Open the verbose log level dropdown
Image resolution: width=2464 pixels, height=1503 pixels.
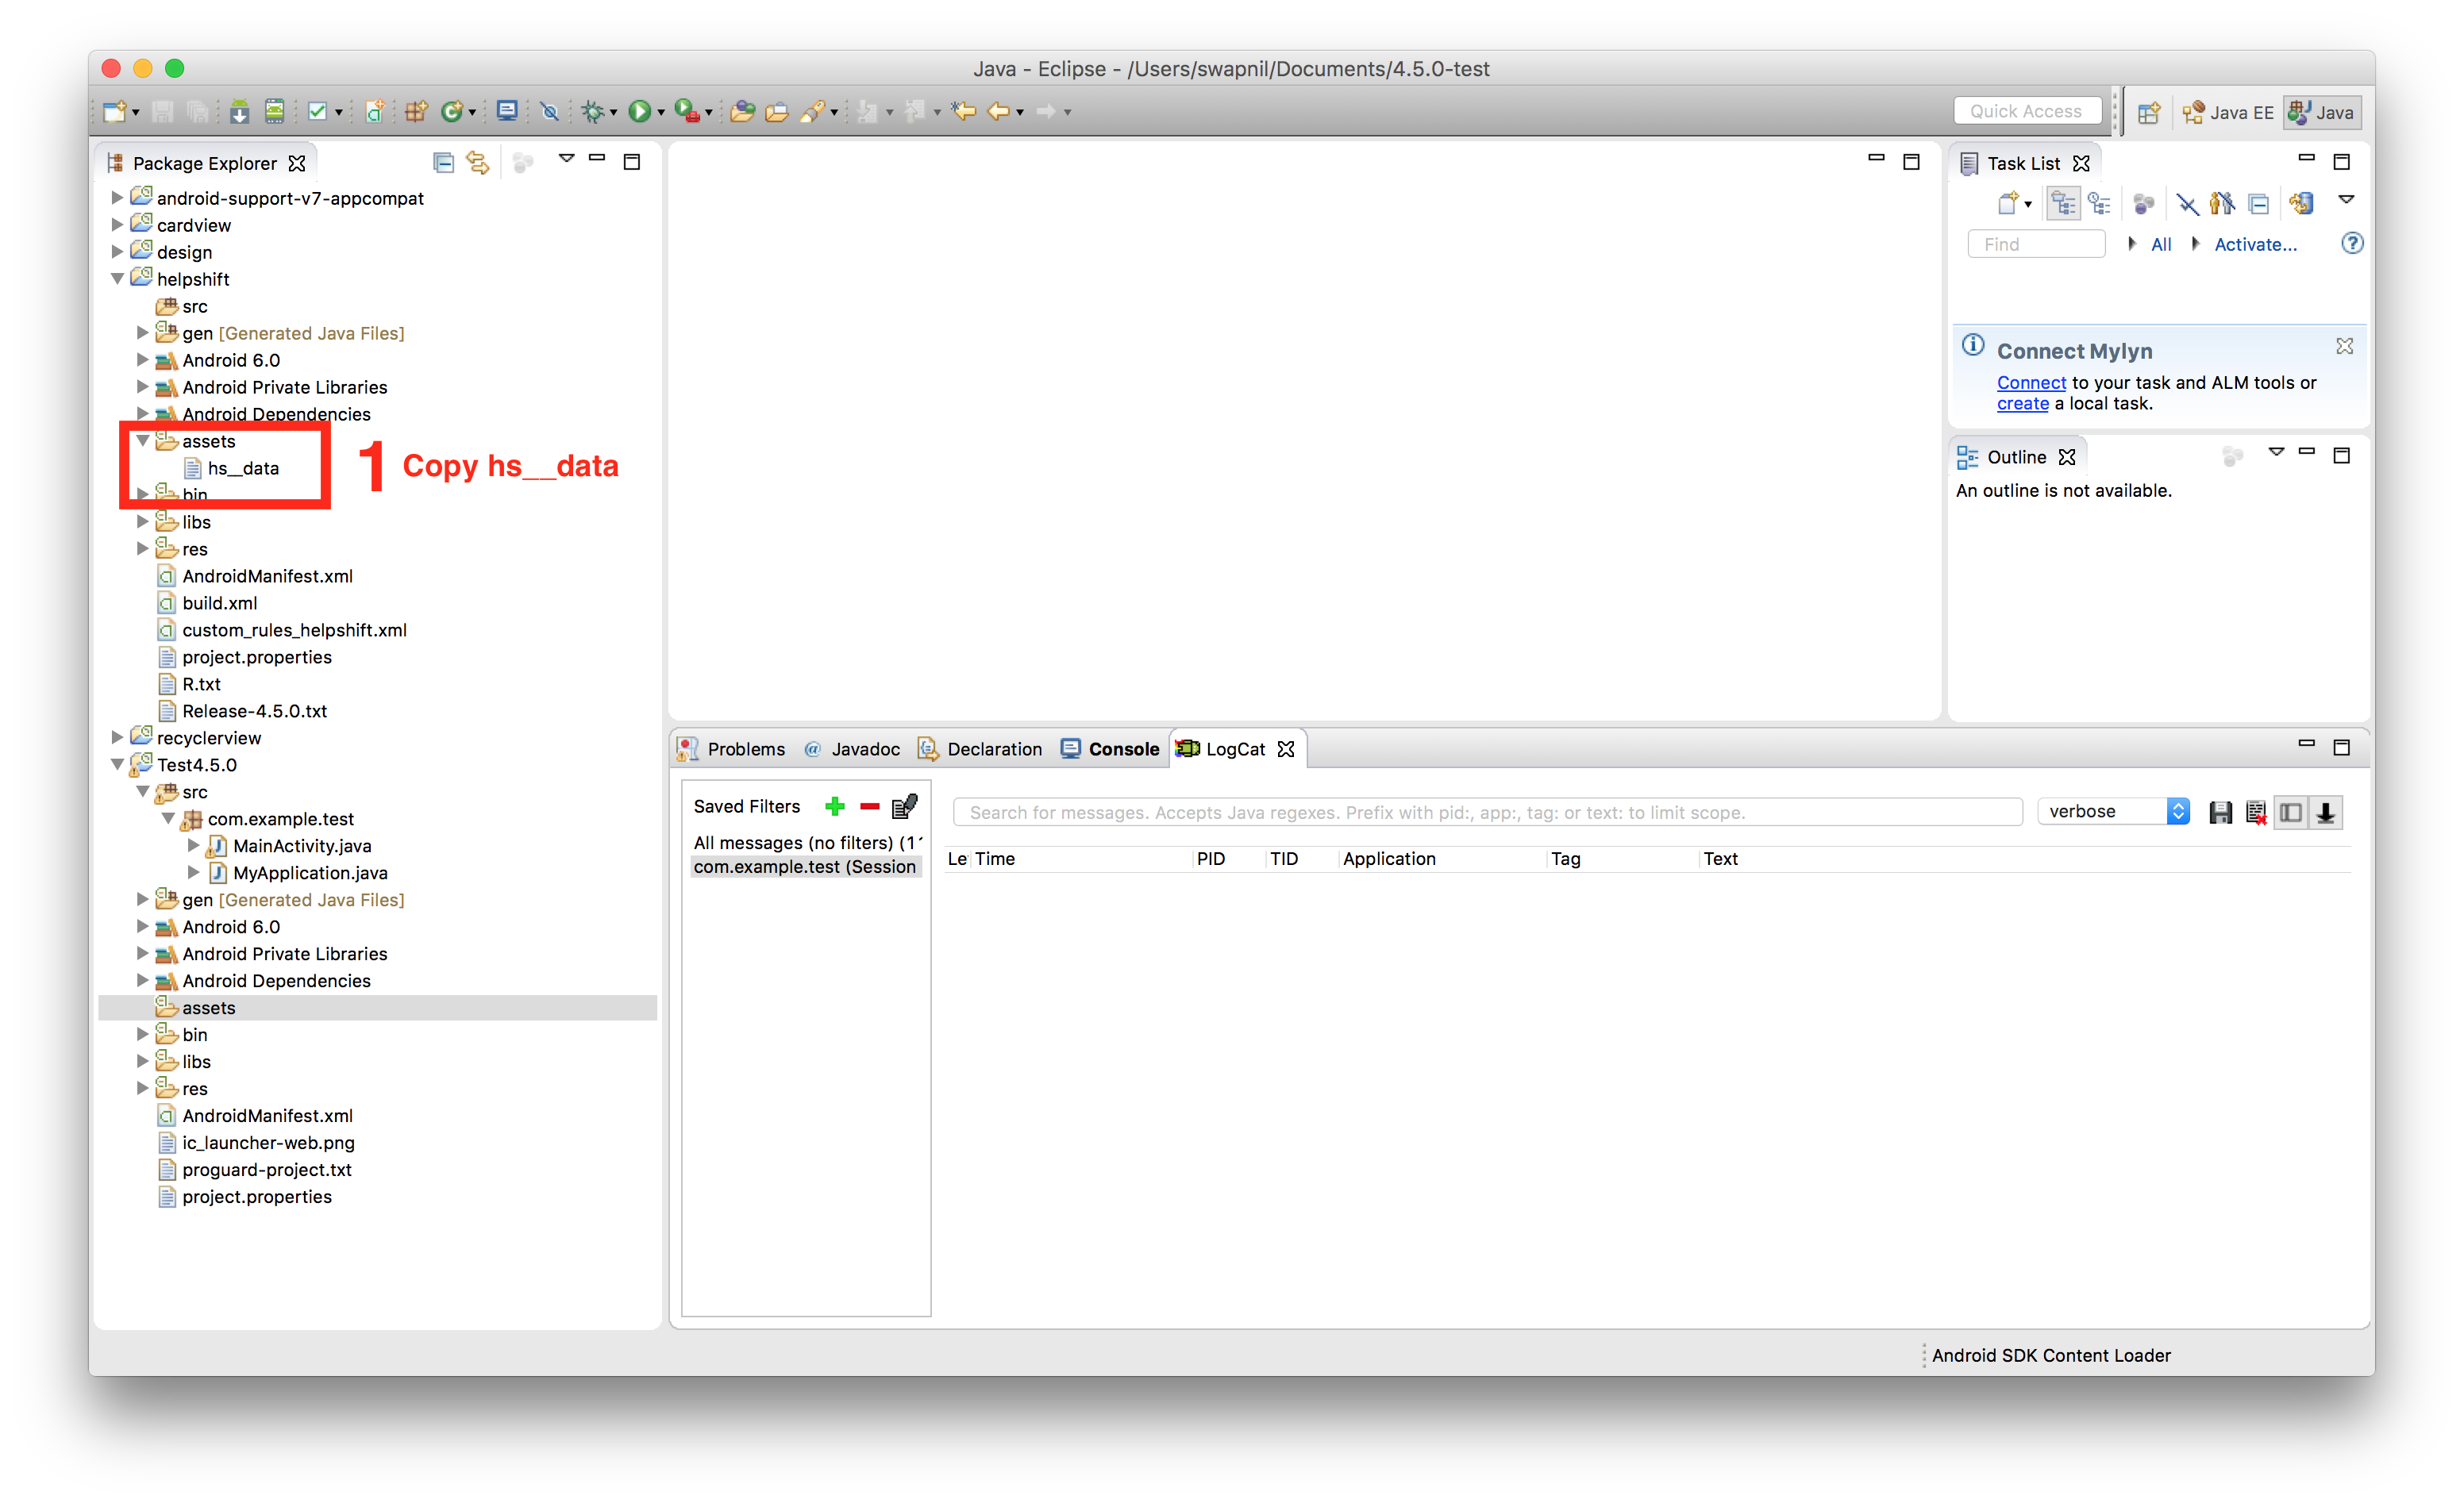point(2113,811)
